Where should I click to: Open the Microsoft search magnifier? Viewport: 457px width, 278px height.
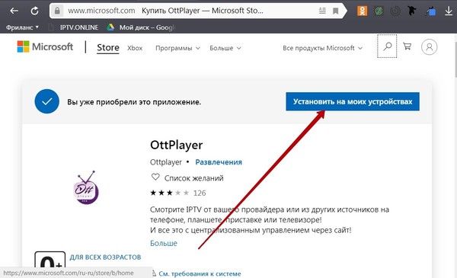[387, 46]
